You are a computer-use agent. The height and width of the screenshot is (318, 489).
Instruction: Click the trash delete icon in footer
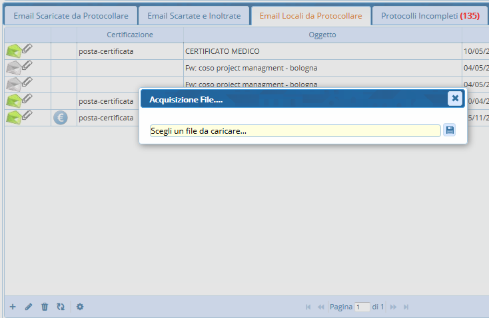[x=45, y=307]
